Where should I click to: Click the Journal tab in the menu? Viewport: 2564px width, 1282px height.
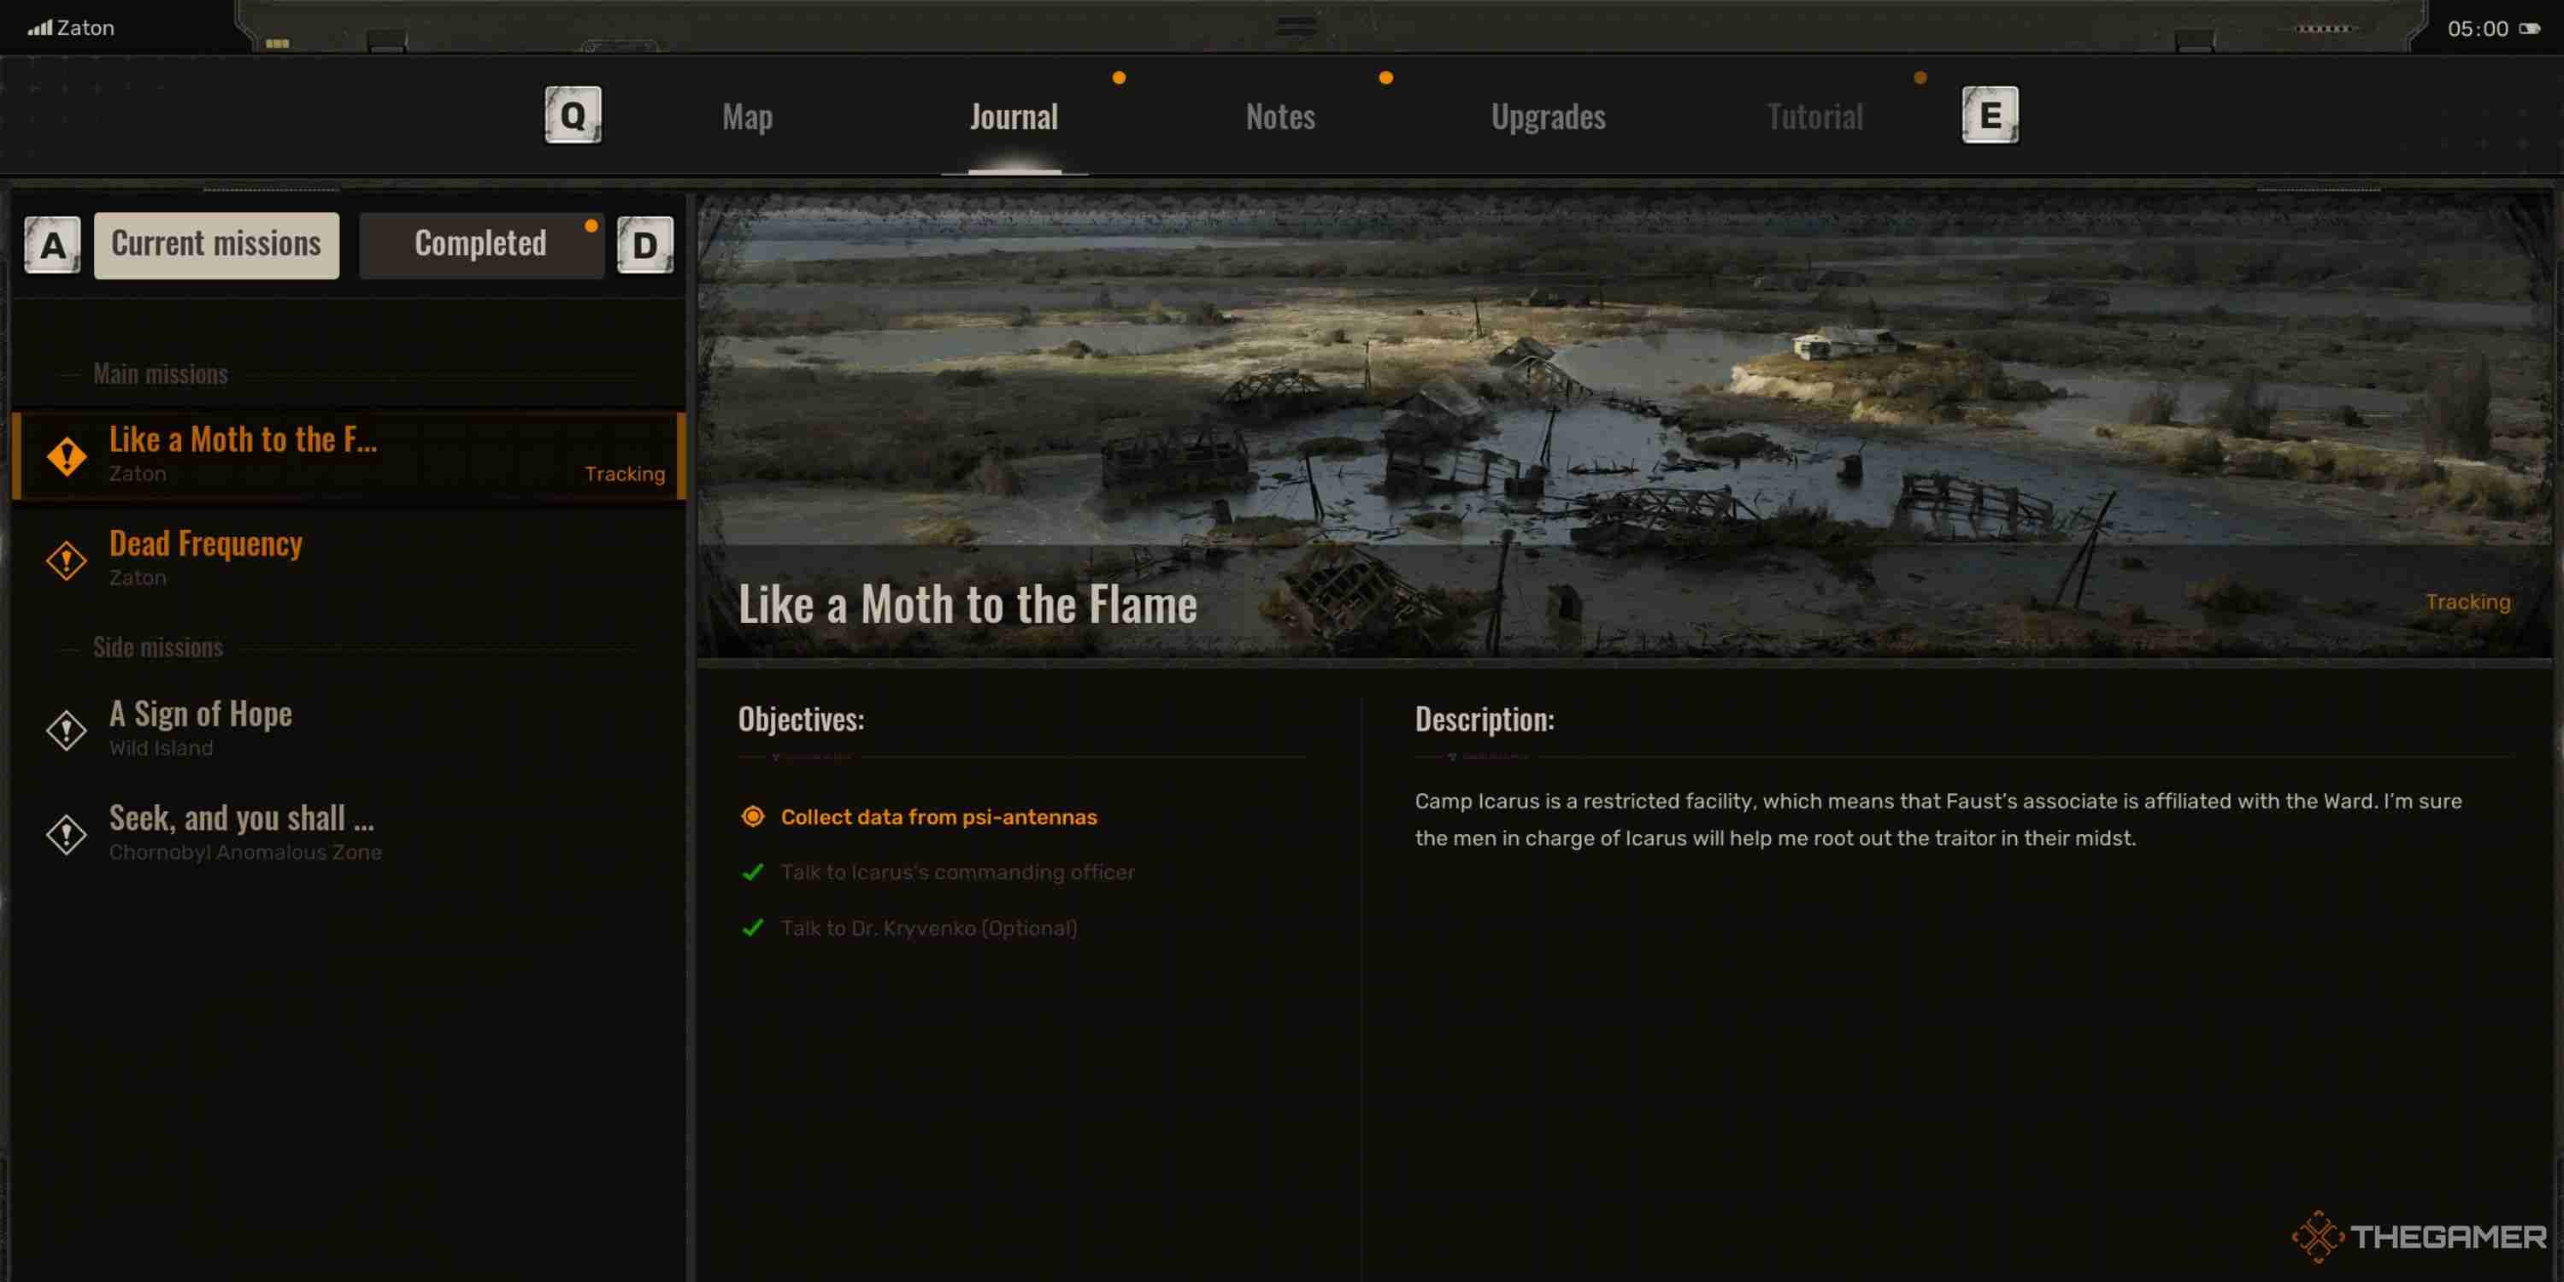[1012, 115]
